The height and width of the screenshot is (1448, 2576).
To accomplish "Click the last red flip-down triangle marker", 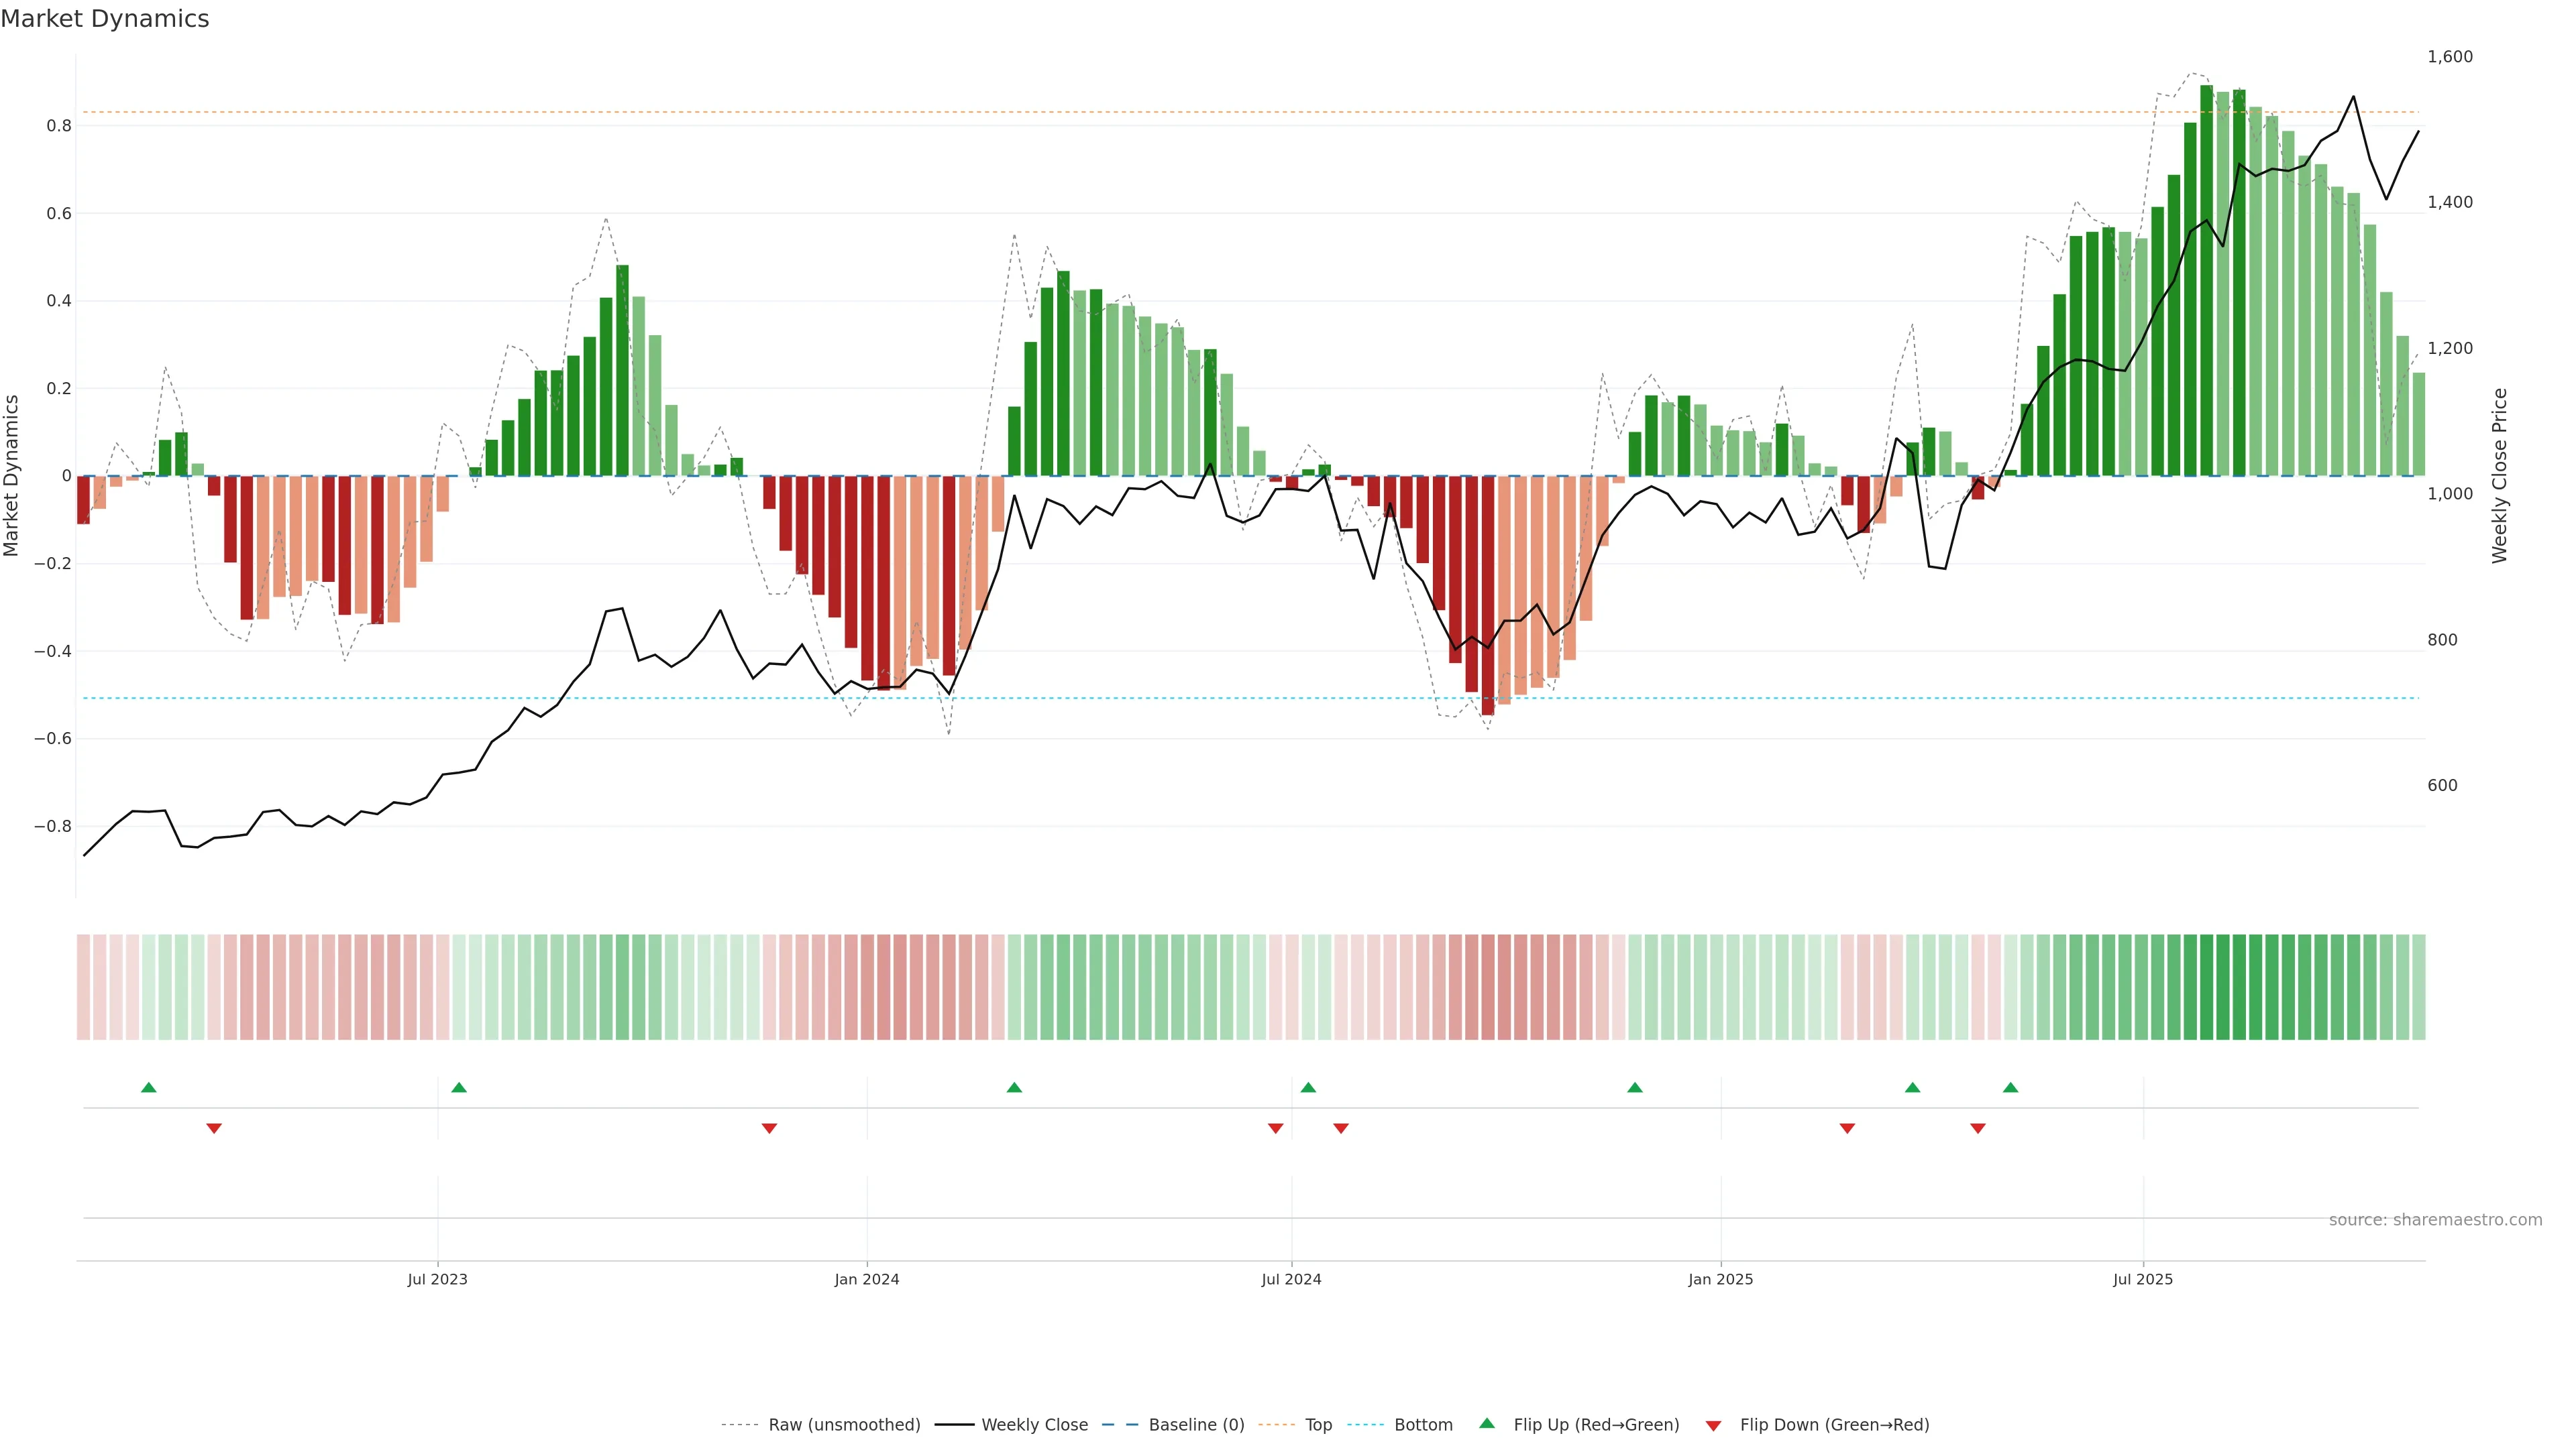I will coord(1977,1128).
